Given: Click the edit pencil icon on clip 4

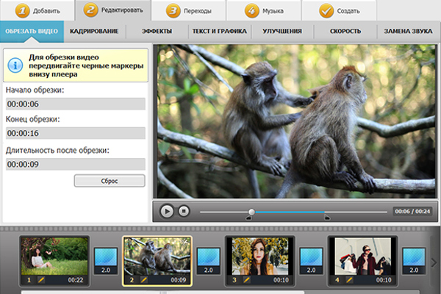Looking at the screenshot, I should tap(349, 280).
